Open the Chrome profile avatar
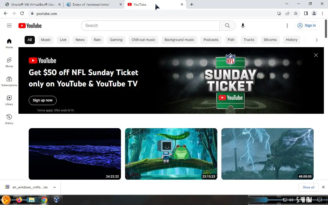328x205 pixels. pos(314,14)
